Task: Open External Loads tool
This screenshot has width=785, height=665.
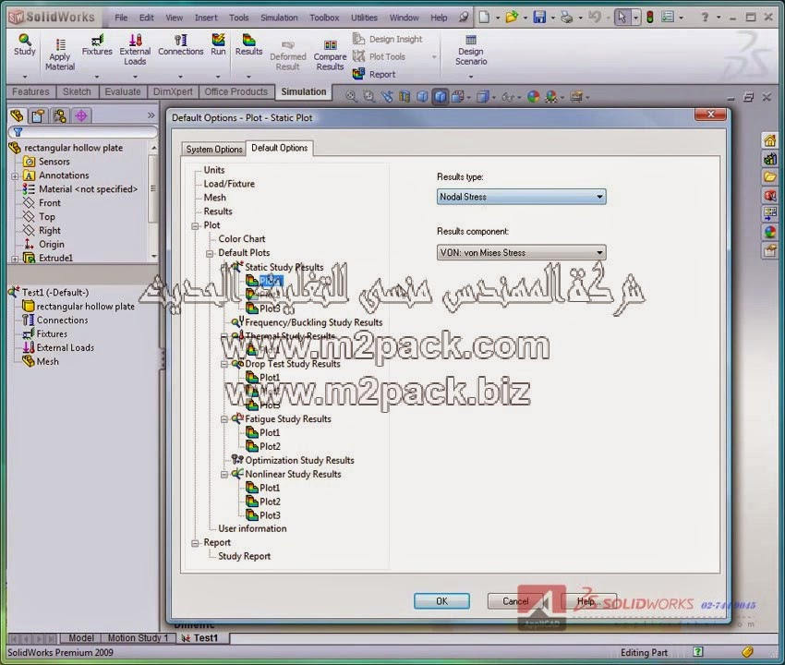Action: click(x=135, y=50)
